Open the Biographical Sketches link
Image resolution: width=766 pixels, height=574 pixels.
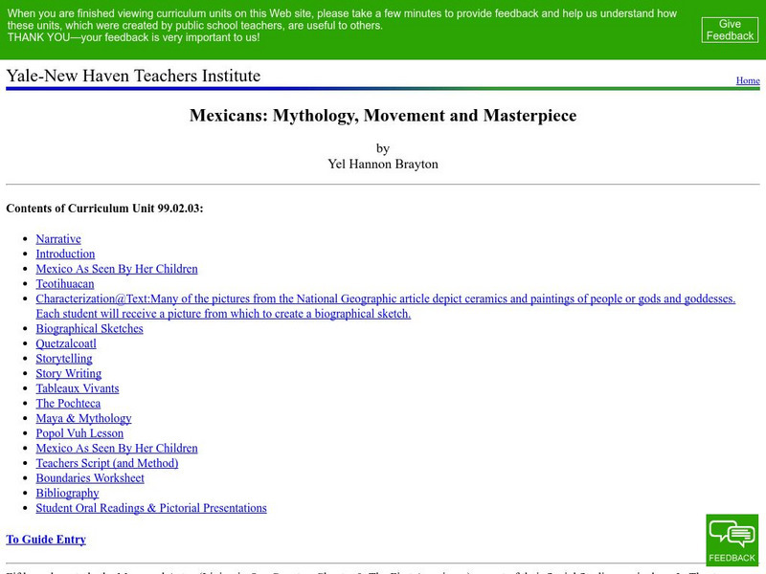pos(89,328)
